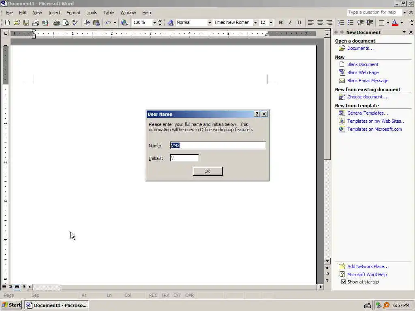Click the Insert Hyperlink globe icon
This screenshot has width=415, height=311.
click(124, 23)
